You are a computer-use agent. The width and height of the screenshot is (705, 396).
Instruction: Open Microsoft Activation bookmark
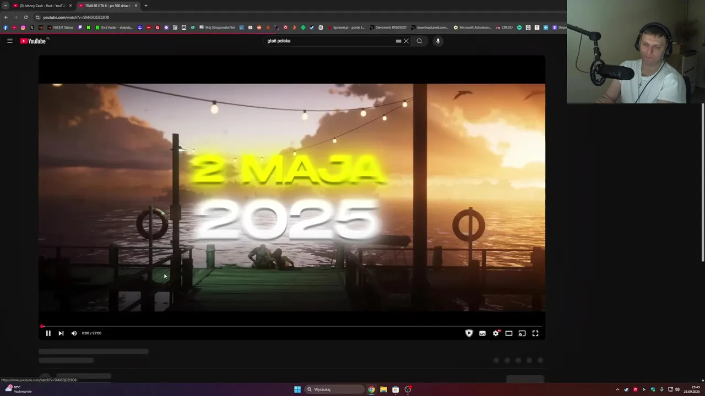pos(472,28)
